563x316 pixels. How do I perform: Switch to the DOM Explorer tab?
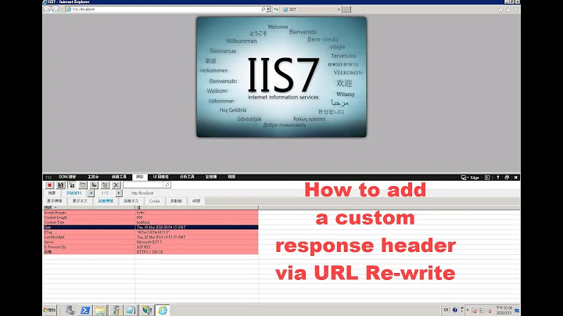67,177
